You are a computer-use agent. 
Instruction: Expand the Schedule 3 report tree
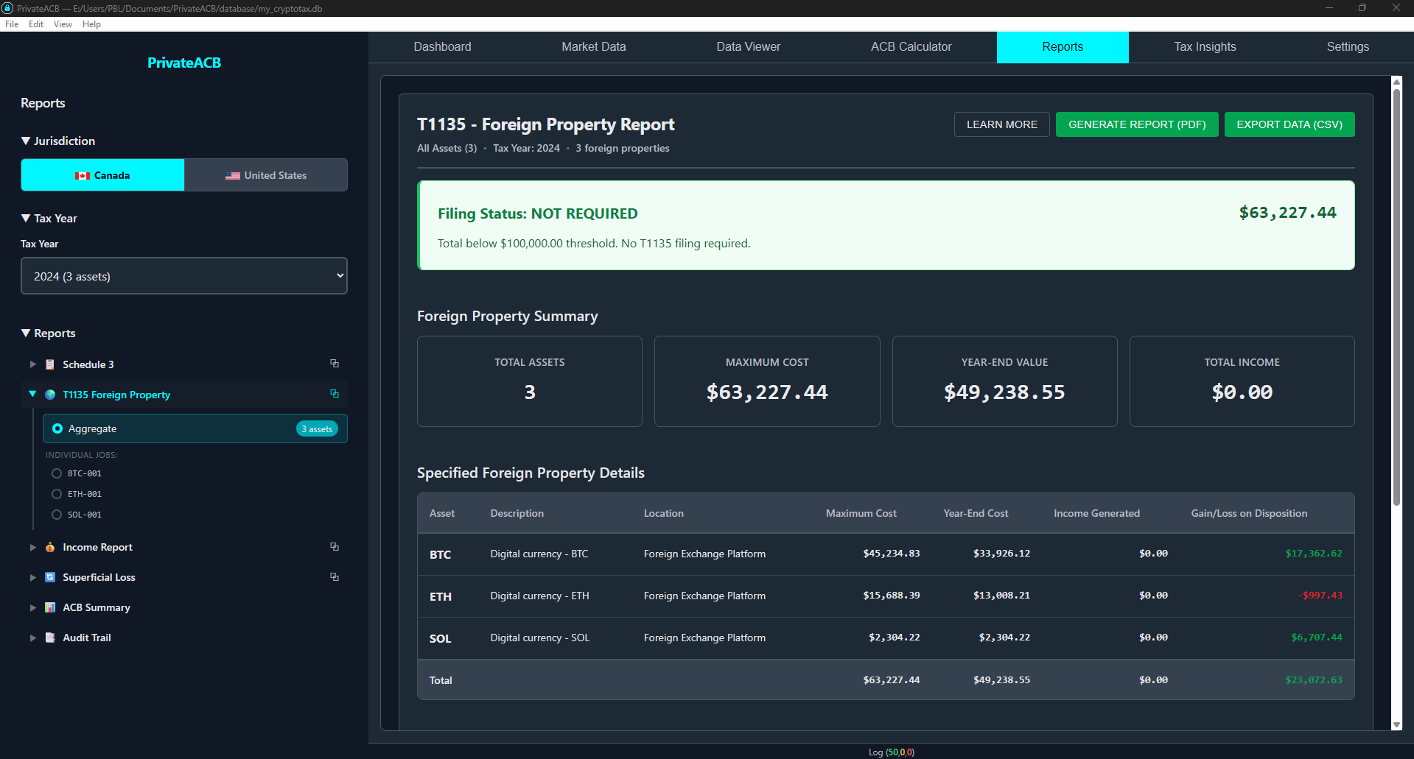pos(32,364)
